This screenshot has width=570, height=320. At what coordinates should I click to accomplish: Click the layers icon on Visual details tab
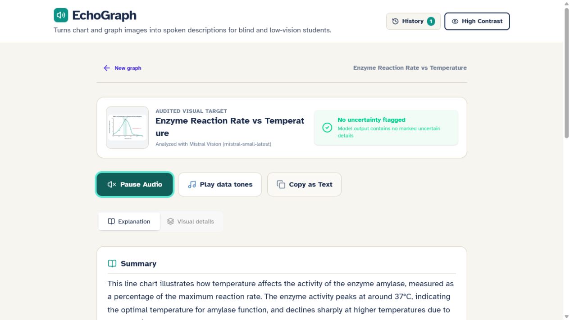(x=170, y=221)
